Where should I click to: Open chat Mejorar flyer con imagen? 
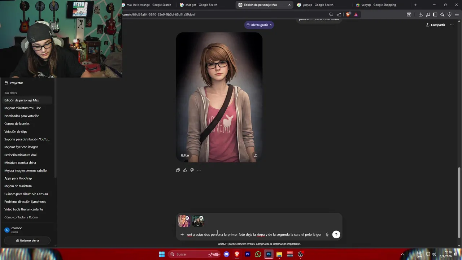point(21,147)
